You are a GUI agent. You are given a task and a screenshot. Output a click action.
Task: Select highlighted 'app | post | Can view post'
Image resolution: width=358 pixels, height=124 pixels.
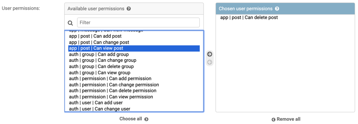[134, 48]
